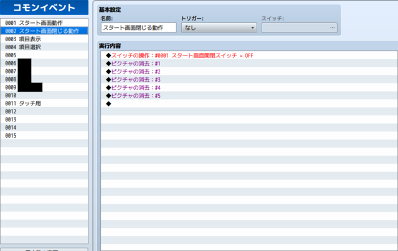Viewport: 398px width, 251px height.
Task: Select command ピクチャの消去：#4
Action: 249,88
